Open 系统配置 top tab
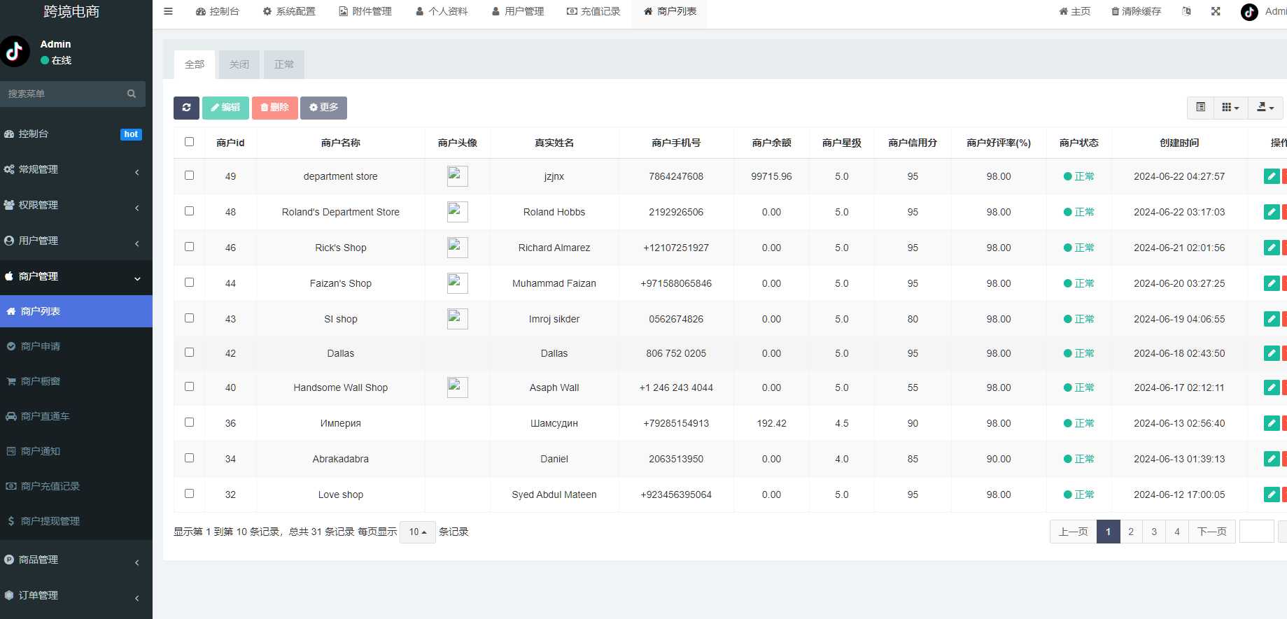The image size is (1287, 619). [x=289, y=12]
